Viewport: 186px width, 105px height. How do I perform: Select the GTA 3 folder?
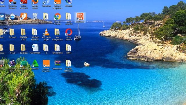(12, 49)
